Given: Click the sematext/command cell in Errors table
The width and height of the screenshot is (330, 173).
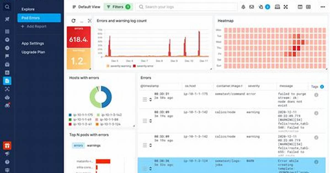Looking at the screenshot, I should point(230,94).
